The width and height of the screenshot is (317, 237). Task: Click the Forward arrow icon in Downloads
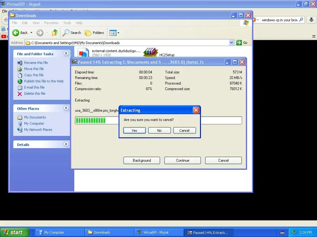(40, 33)
